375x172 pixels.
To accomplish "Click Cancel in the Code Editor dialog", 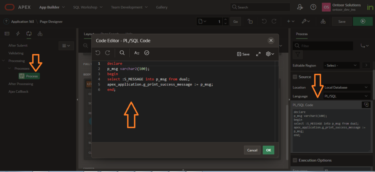I will pos(252,150).
